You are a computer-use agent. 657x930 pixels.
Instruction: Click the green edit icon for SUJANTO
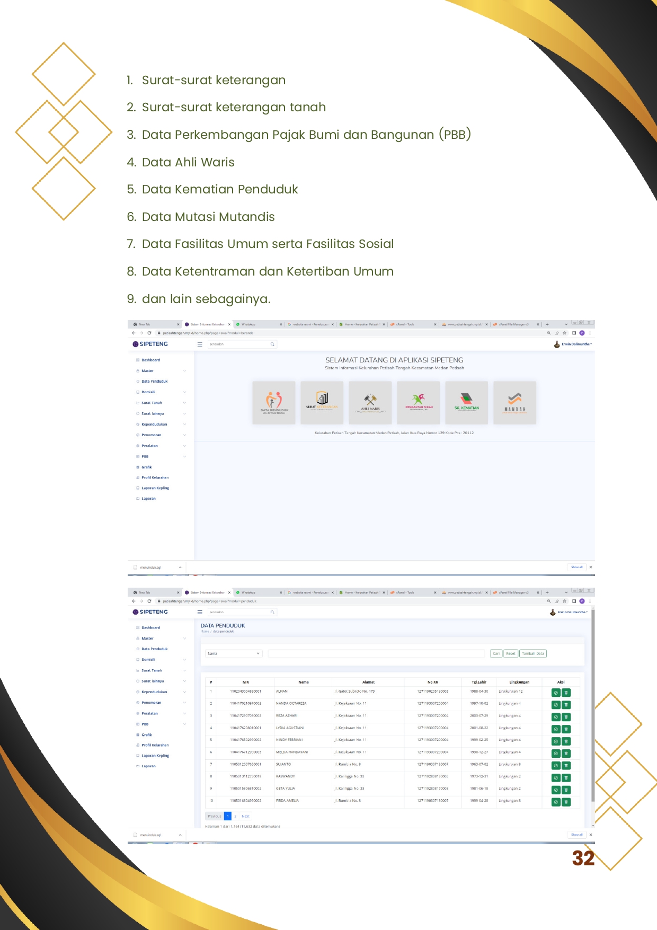(x=556, y=766)
